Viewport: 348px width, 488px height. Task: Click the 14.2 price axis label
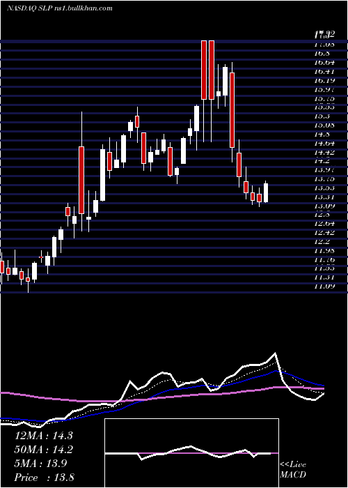pos(322,161)
